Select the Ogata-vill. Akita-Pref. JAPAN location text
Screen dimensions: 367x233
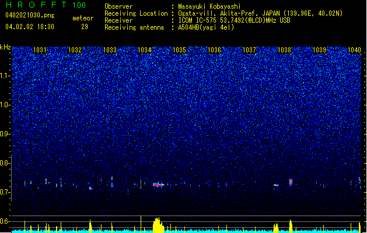(x=260, y=13)
